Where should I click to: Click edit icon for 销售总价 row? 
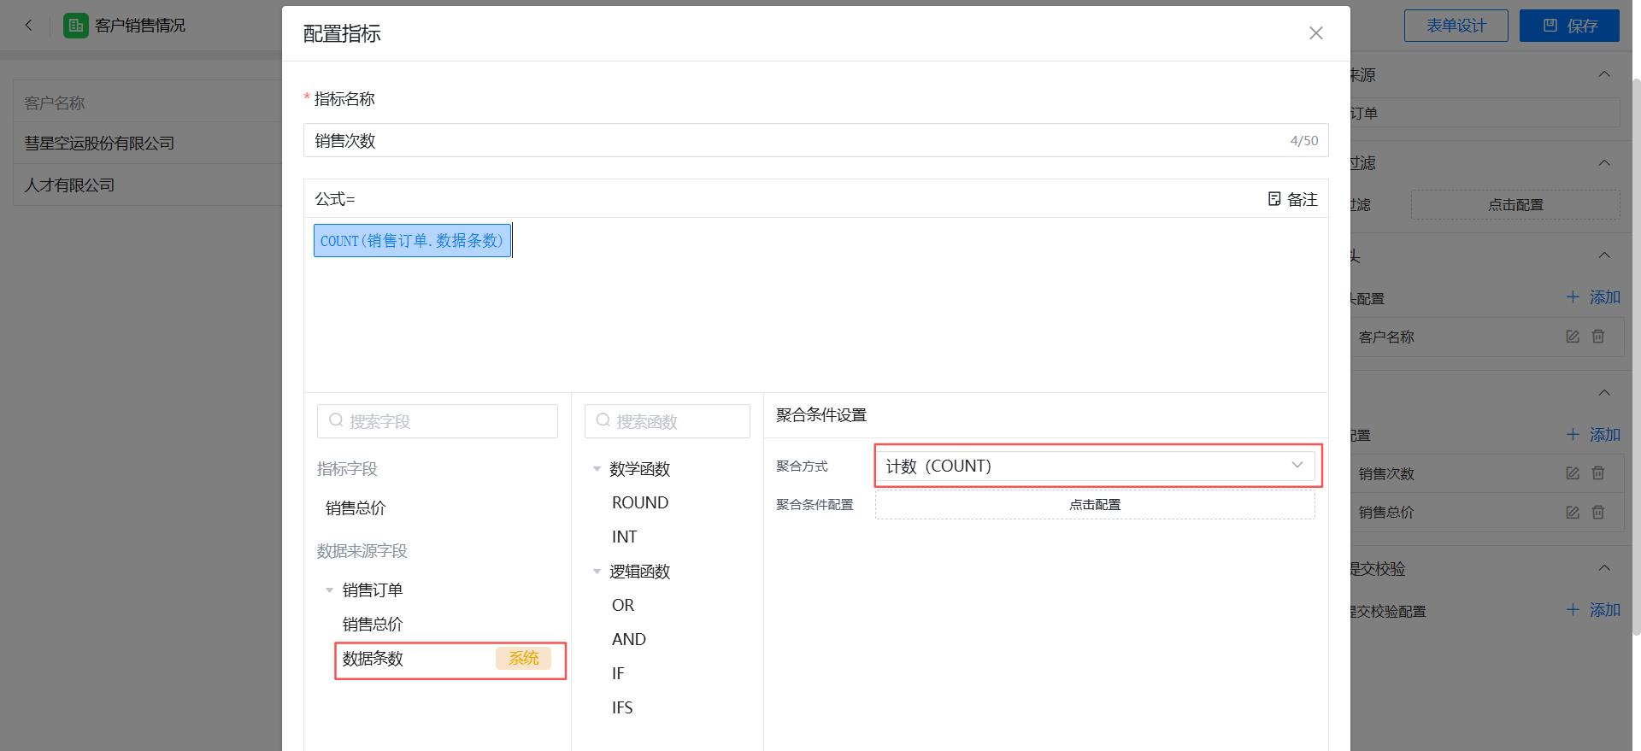pos(1572,513)
